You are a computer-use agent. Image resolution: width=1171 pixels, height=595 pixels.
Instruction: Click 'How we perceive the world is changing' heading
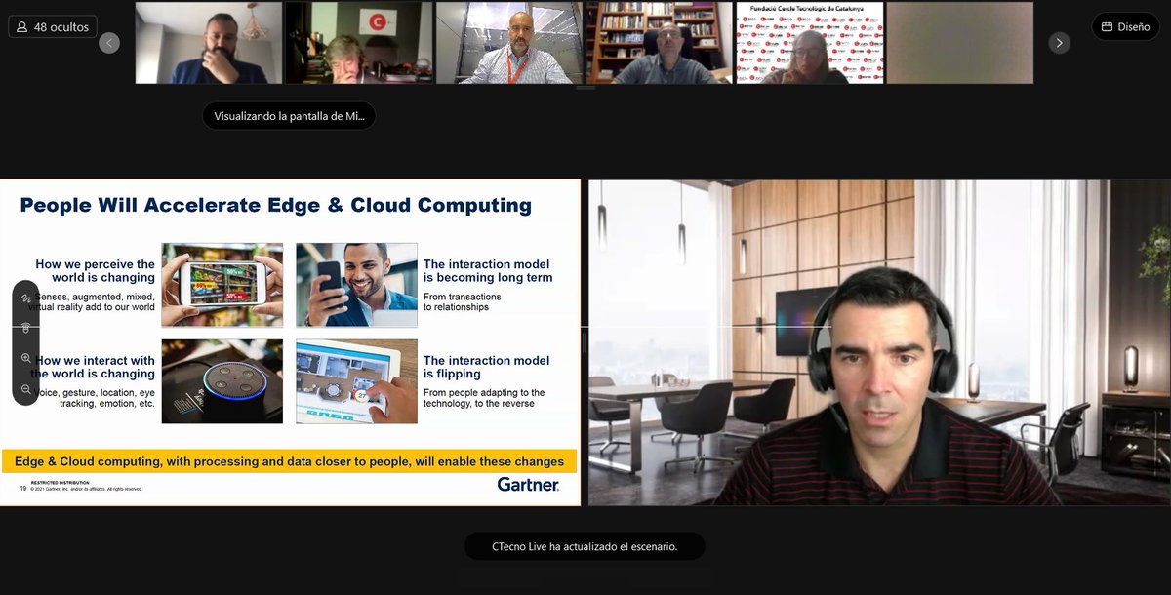(95, 271)
